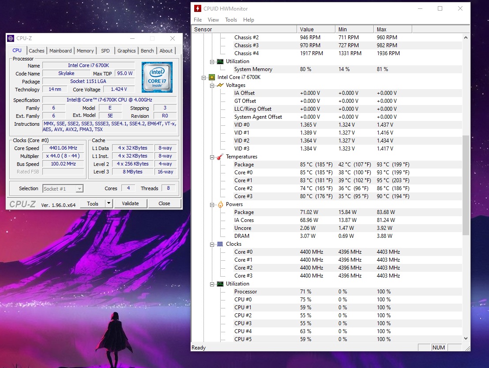The image size is (489, 368).
Task: Open the Tools dropdown arrow in CPU-Z
Action: tap(109, 203)
